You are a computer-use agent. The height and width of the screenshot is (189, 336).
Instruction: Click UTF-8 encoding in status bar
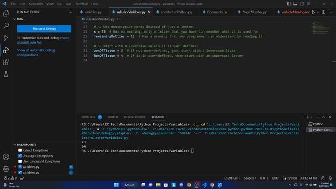click(264, 178)
